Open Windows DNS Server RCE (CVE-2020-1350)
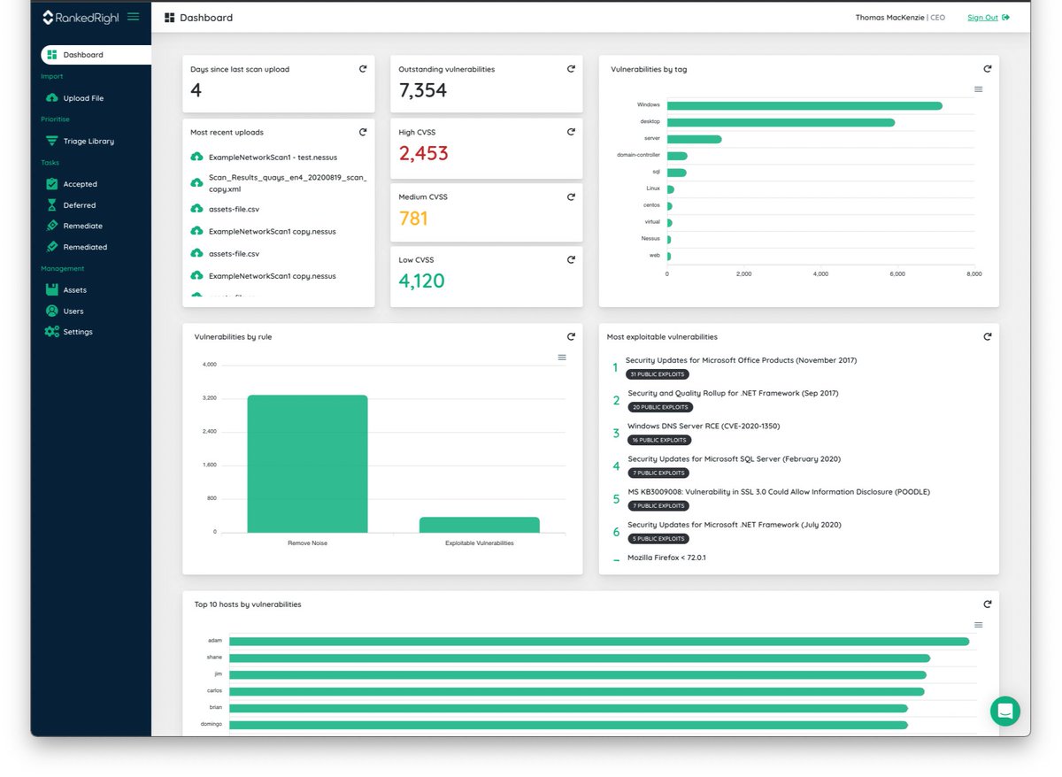 coord(704,426)
